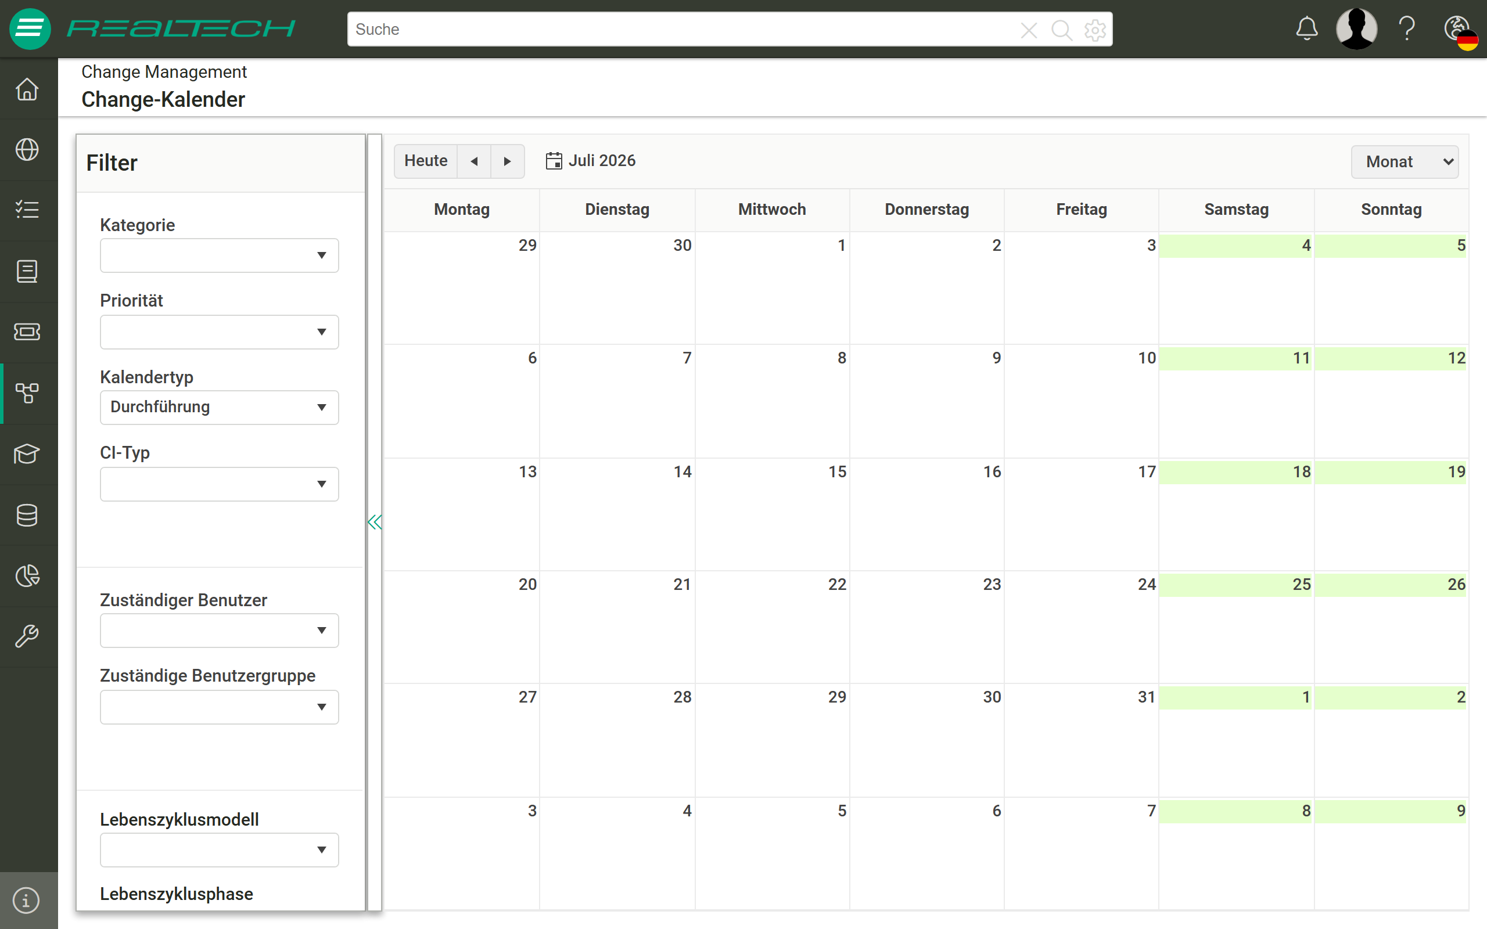Viewport: 1487px width, 929px height.
Task: Open the globe sidebar icon
Action: (27, 150)
